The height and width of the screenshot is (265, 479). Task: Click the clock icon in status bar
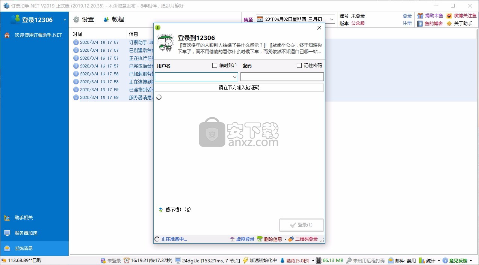[127, 261]
